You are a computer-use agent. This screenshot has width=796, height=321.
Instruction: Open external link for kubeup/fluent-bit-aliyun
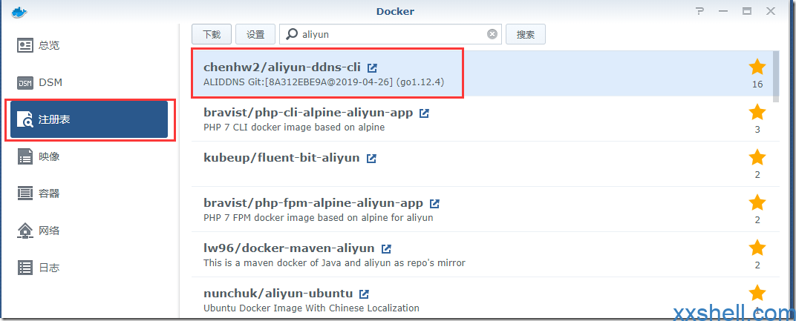371,158
